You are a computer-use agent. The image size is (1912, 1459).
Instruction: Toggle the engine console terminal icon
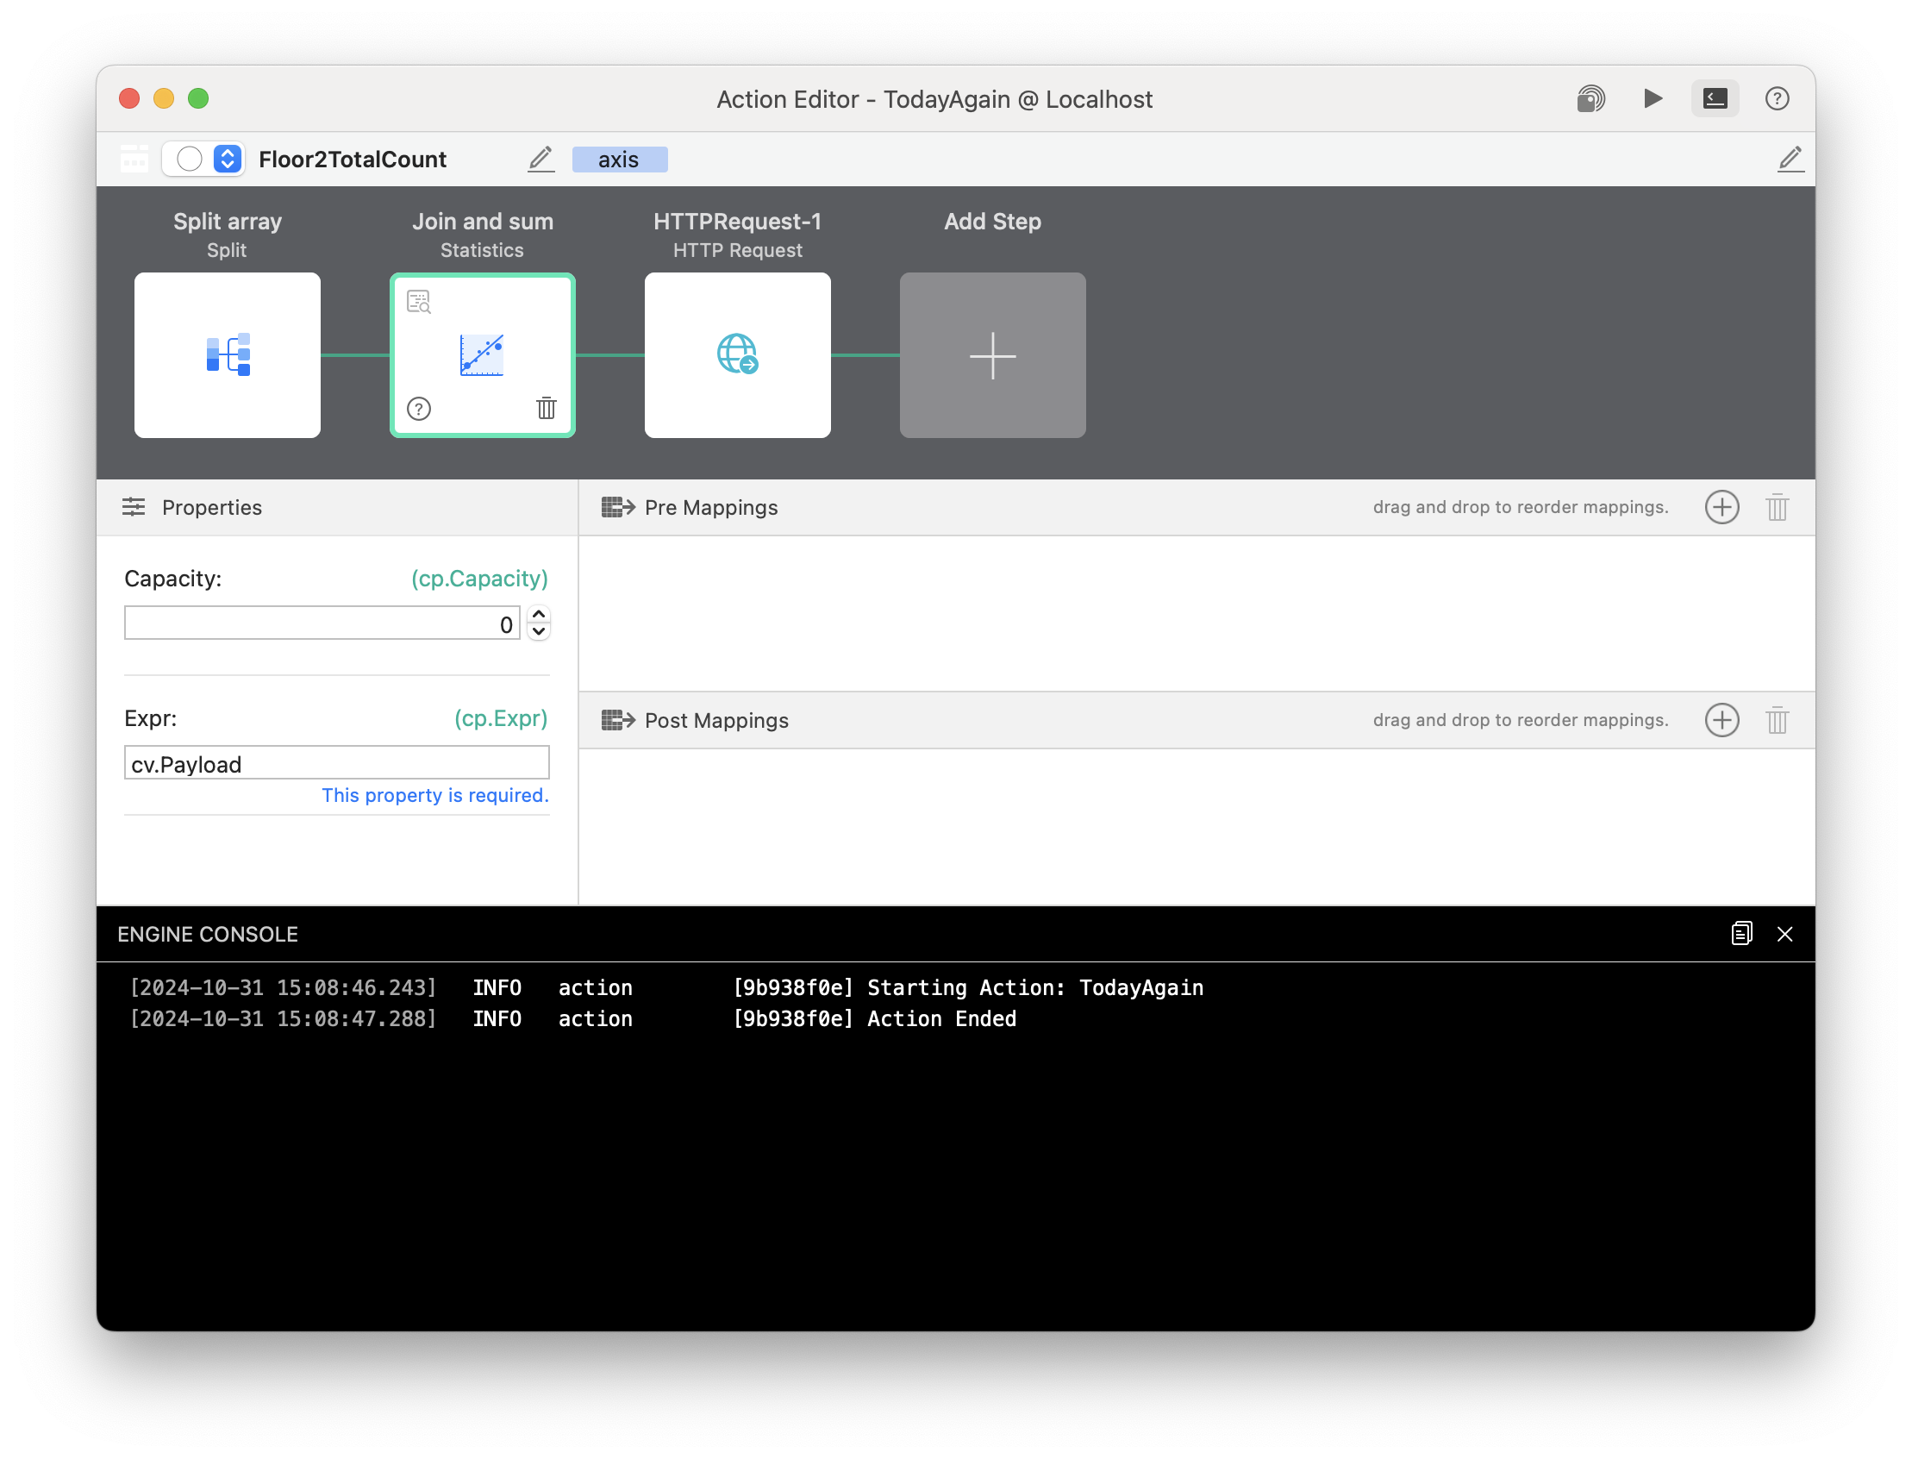pos(1714,98)
